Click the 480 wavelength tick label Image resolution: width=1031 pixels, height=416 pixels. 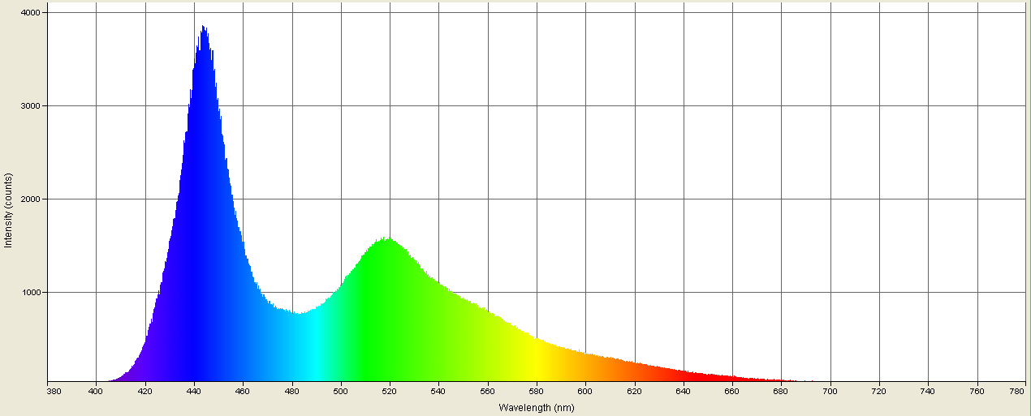292,392
